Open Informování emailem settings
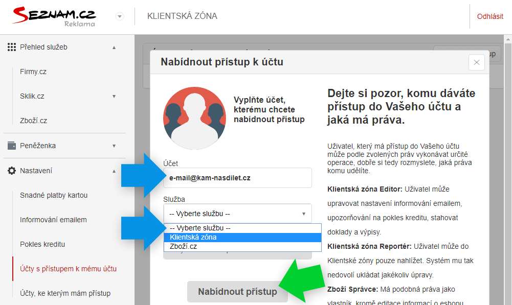512x305 pixels. click(53, 220)
